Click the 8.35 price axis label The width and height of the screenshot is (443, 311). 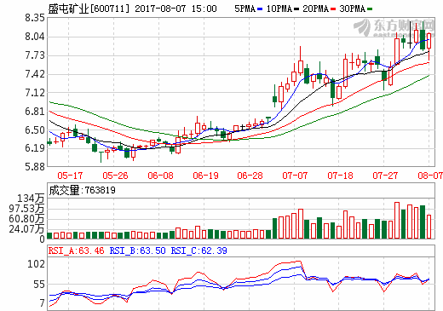(35, 18)
